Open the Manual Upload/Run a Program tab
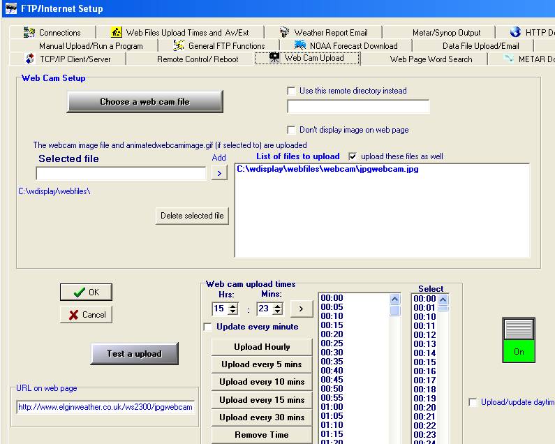The width and height of the screenshot is (555, 444). 91,46
